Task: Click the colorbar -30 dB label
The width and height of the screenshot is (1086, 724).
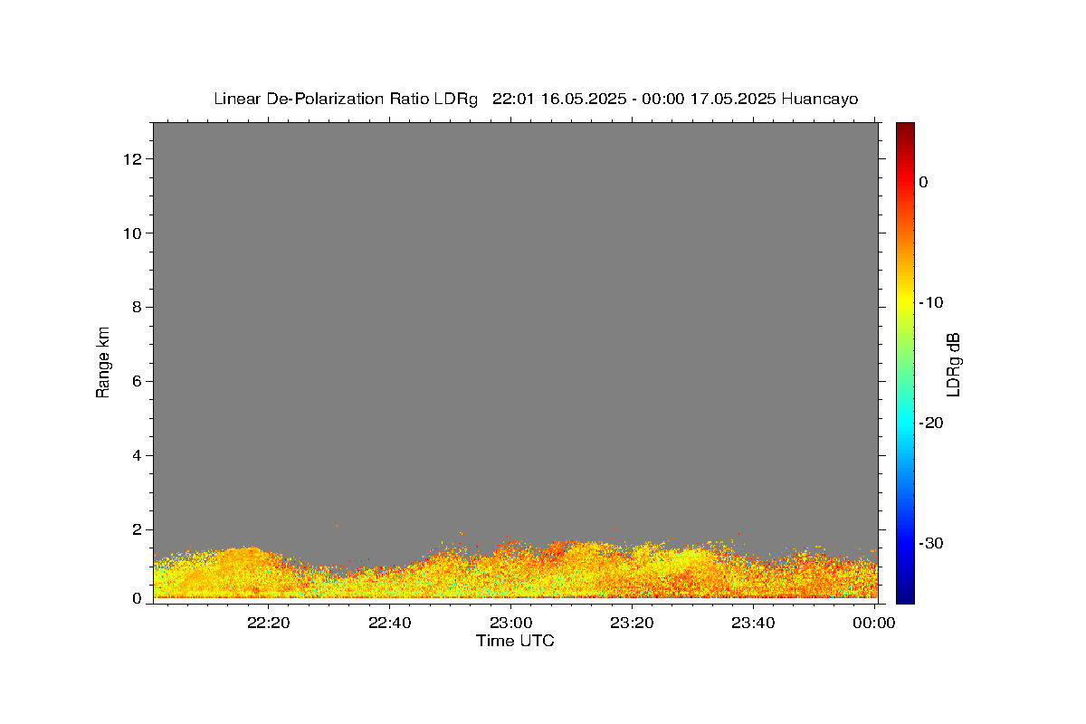Action: tap(931, 543)
